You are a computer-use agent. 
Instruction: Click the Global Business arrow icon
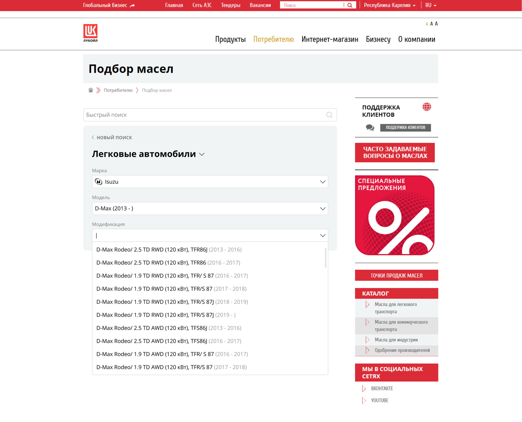tap(132, 5)
